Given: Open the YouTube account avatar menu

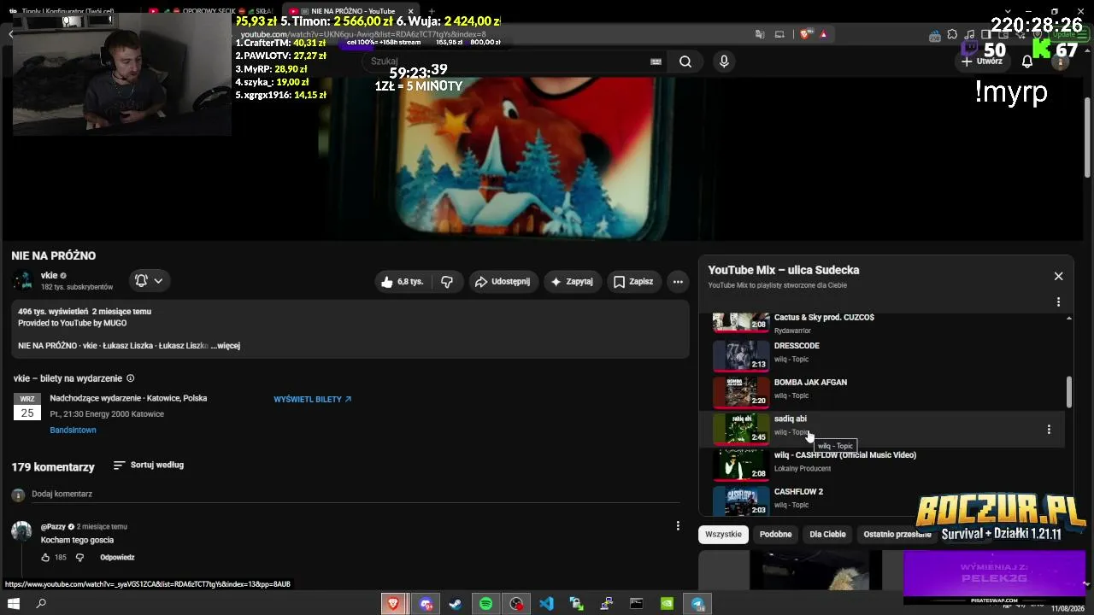Looking at the screenshot, I should point(1061,61).
